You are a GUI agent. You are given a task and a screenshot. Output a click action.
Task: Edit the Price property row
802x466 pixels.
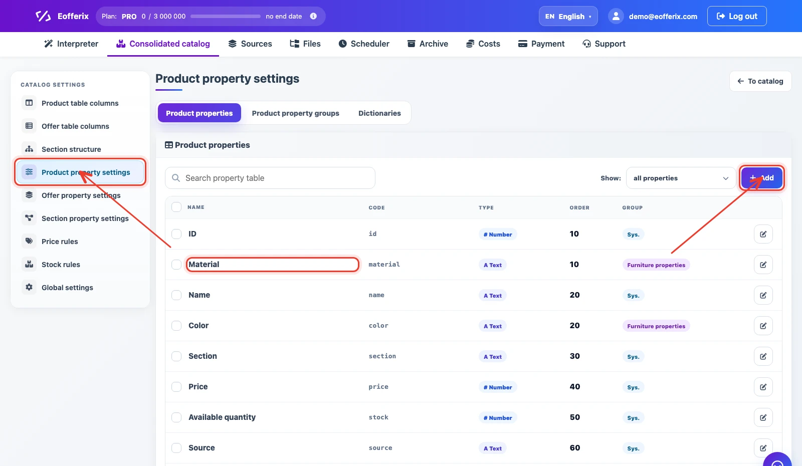coord(763,387)
